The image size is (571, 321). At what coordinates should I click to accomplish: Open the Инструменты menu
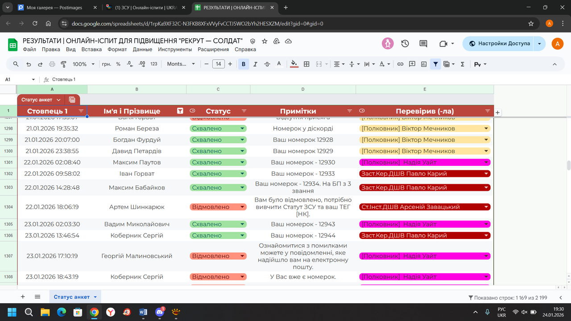[175, 49]
